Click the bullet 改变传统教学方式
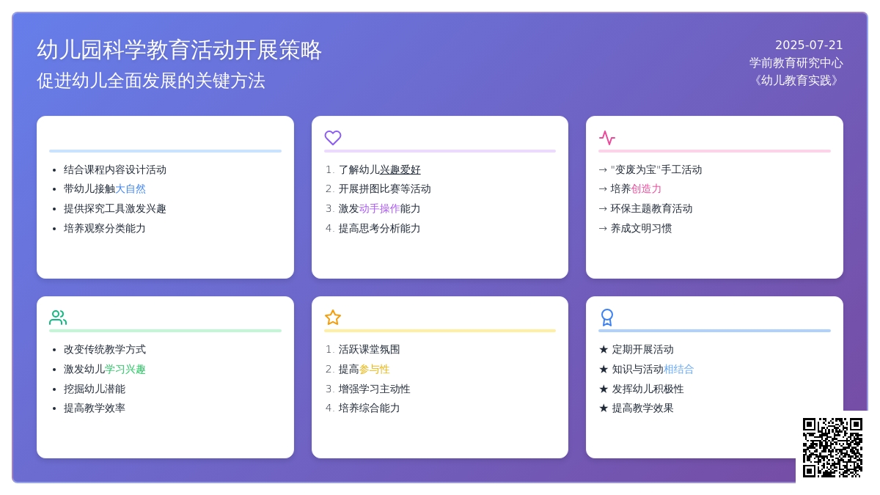 (105, 350)
